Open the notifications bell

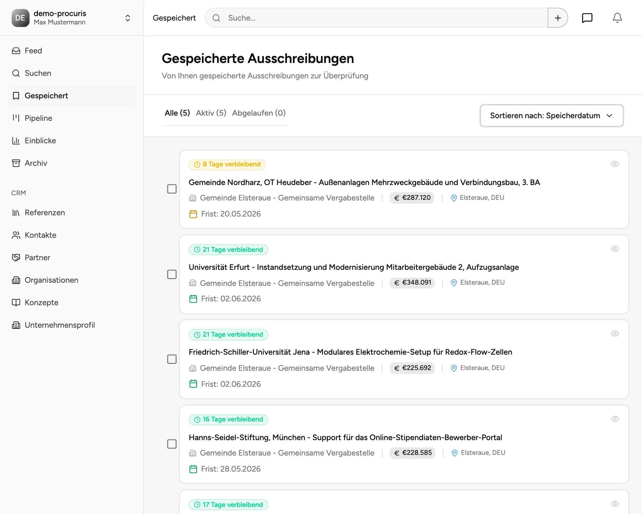click(617, 18)
